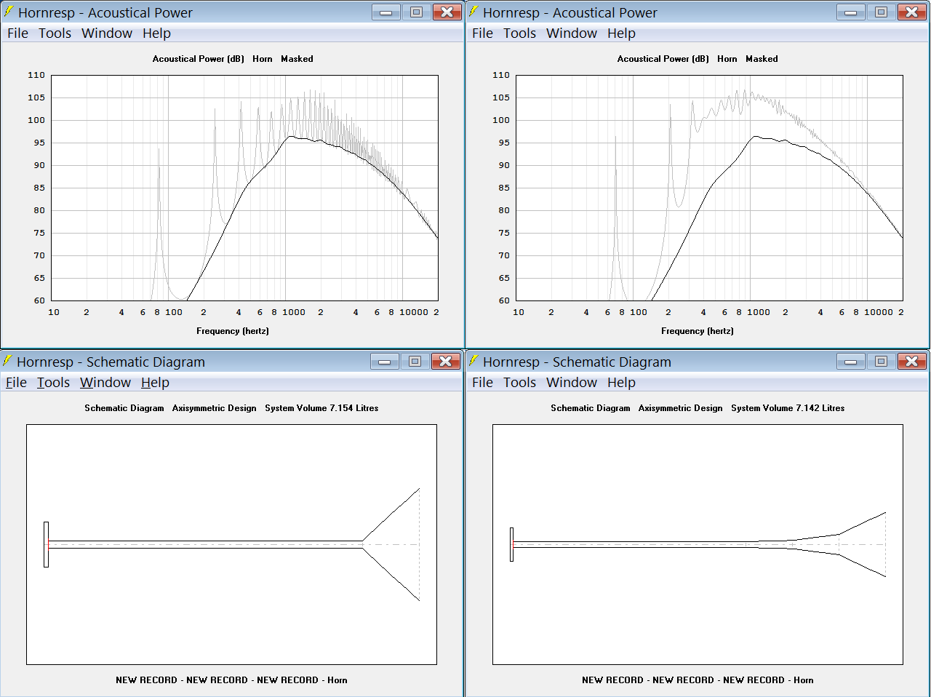Click 'Axisymmetric Design' in bottom-left schematic header

215,408
